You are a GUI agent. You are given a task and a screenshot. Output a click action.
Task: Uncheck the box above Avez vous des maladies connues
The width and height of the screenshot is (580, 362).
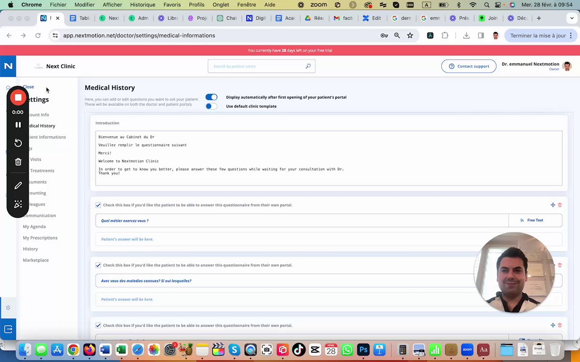[98, 265]
